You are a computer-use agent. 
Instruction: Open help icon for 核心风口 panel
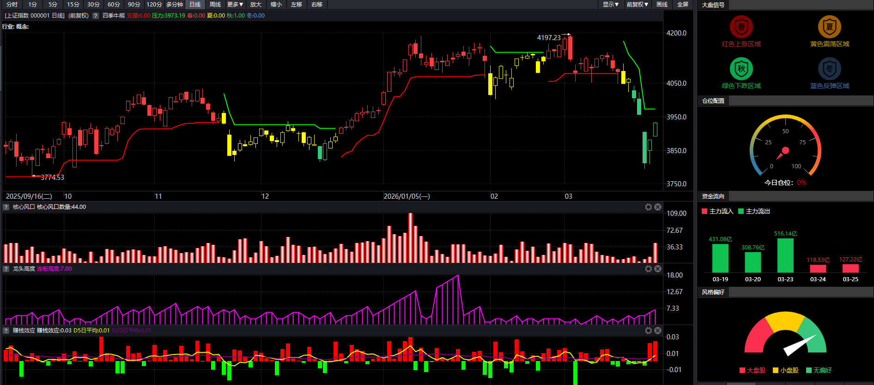click(x=6, y=207)
